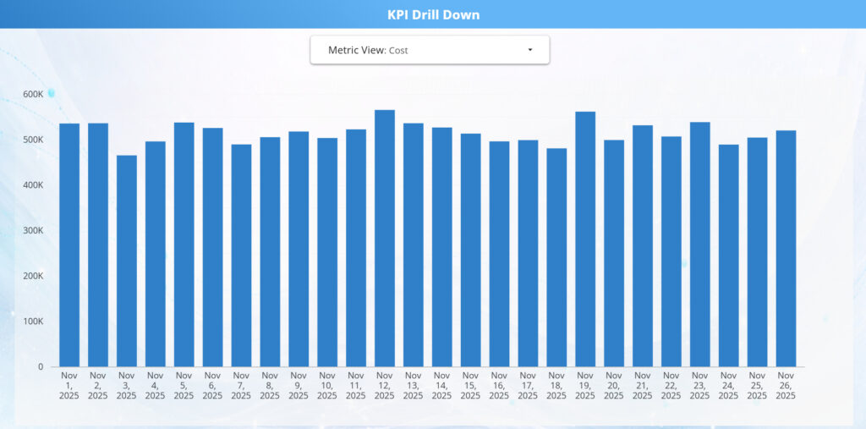Open the Metric View dropdown
866x429 pixels.
[x=429, y=50]
